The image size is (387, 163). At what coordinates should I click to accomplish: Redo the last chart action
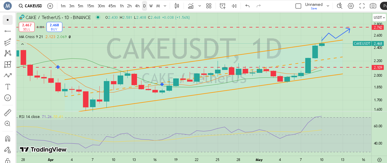pyautogui.click(x=259, y=6)
